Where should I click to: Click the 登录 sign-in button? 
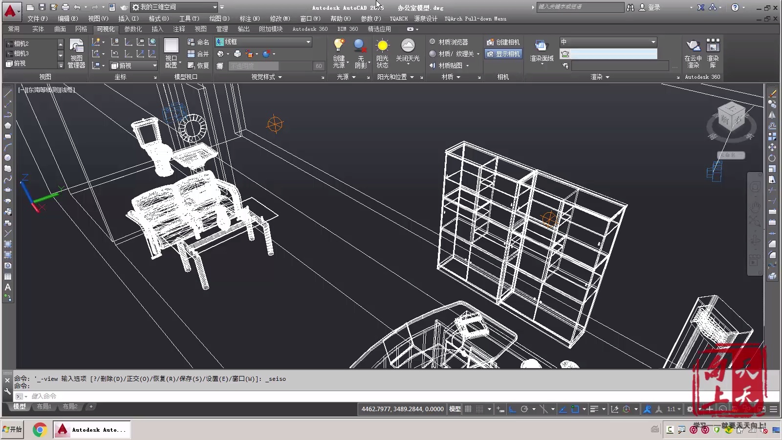tap(650, 7)
